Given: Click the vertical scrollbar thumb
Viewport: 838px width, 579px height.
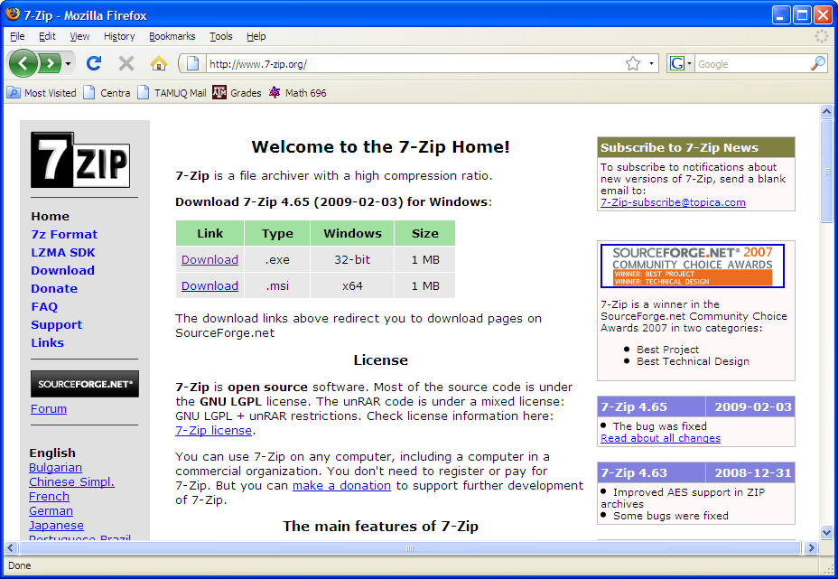Looking at the screenshot, I should click(826, 171).
